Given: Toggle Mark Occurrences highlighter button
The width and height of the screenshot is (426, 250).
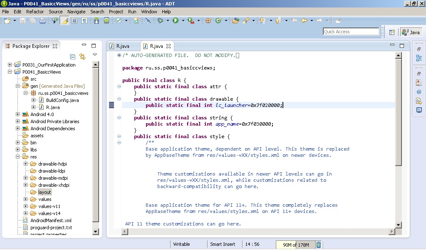Looking at the screenshot, I should (x=64, y=20).
